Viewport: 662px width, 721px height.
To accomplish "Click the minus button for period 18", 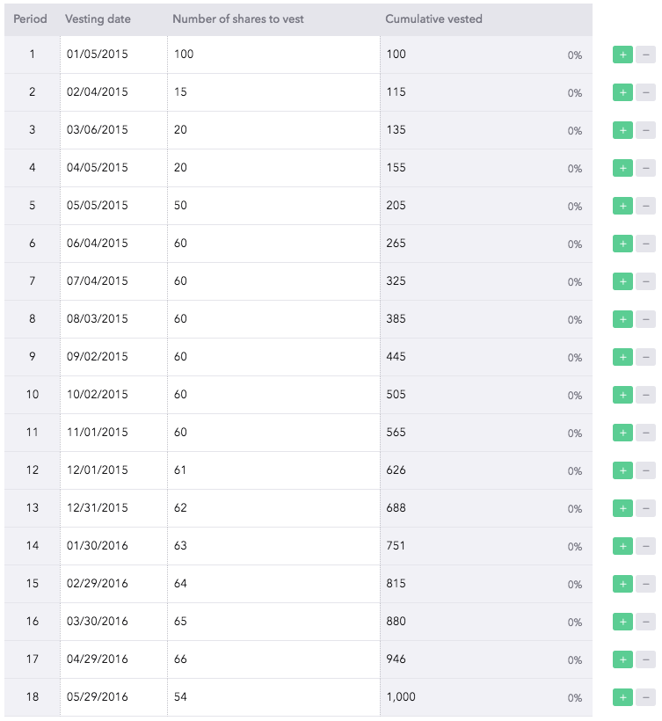I will (645, 697).
